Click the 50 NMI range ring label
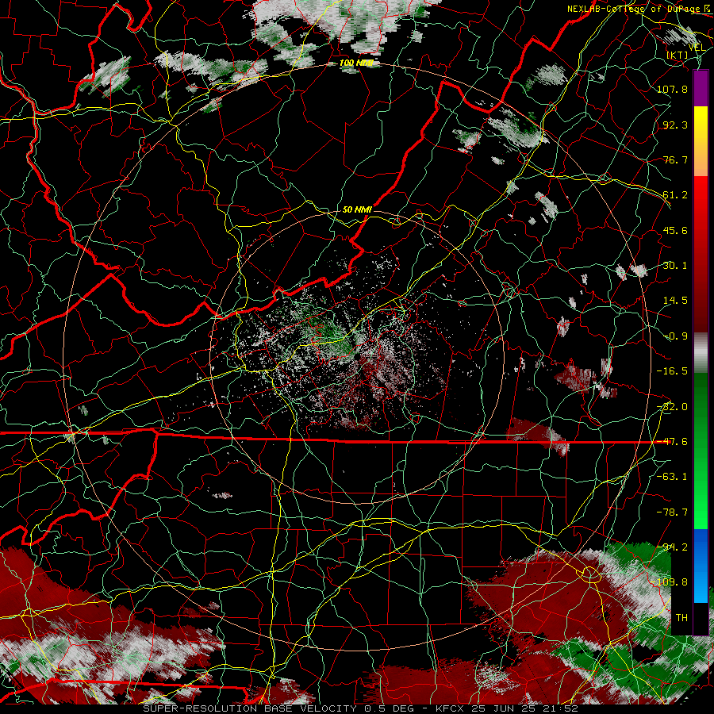 [x=357, y=209]
